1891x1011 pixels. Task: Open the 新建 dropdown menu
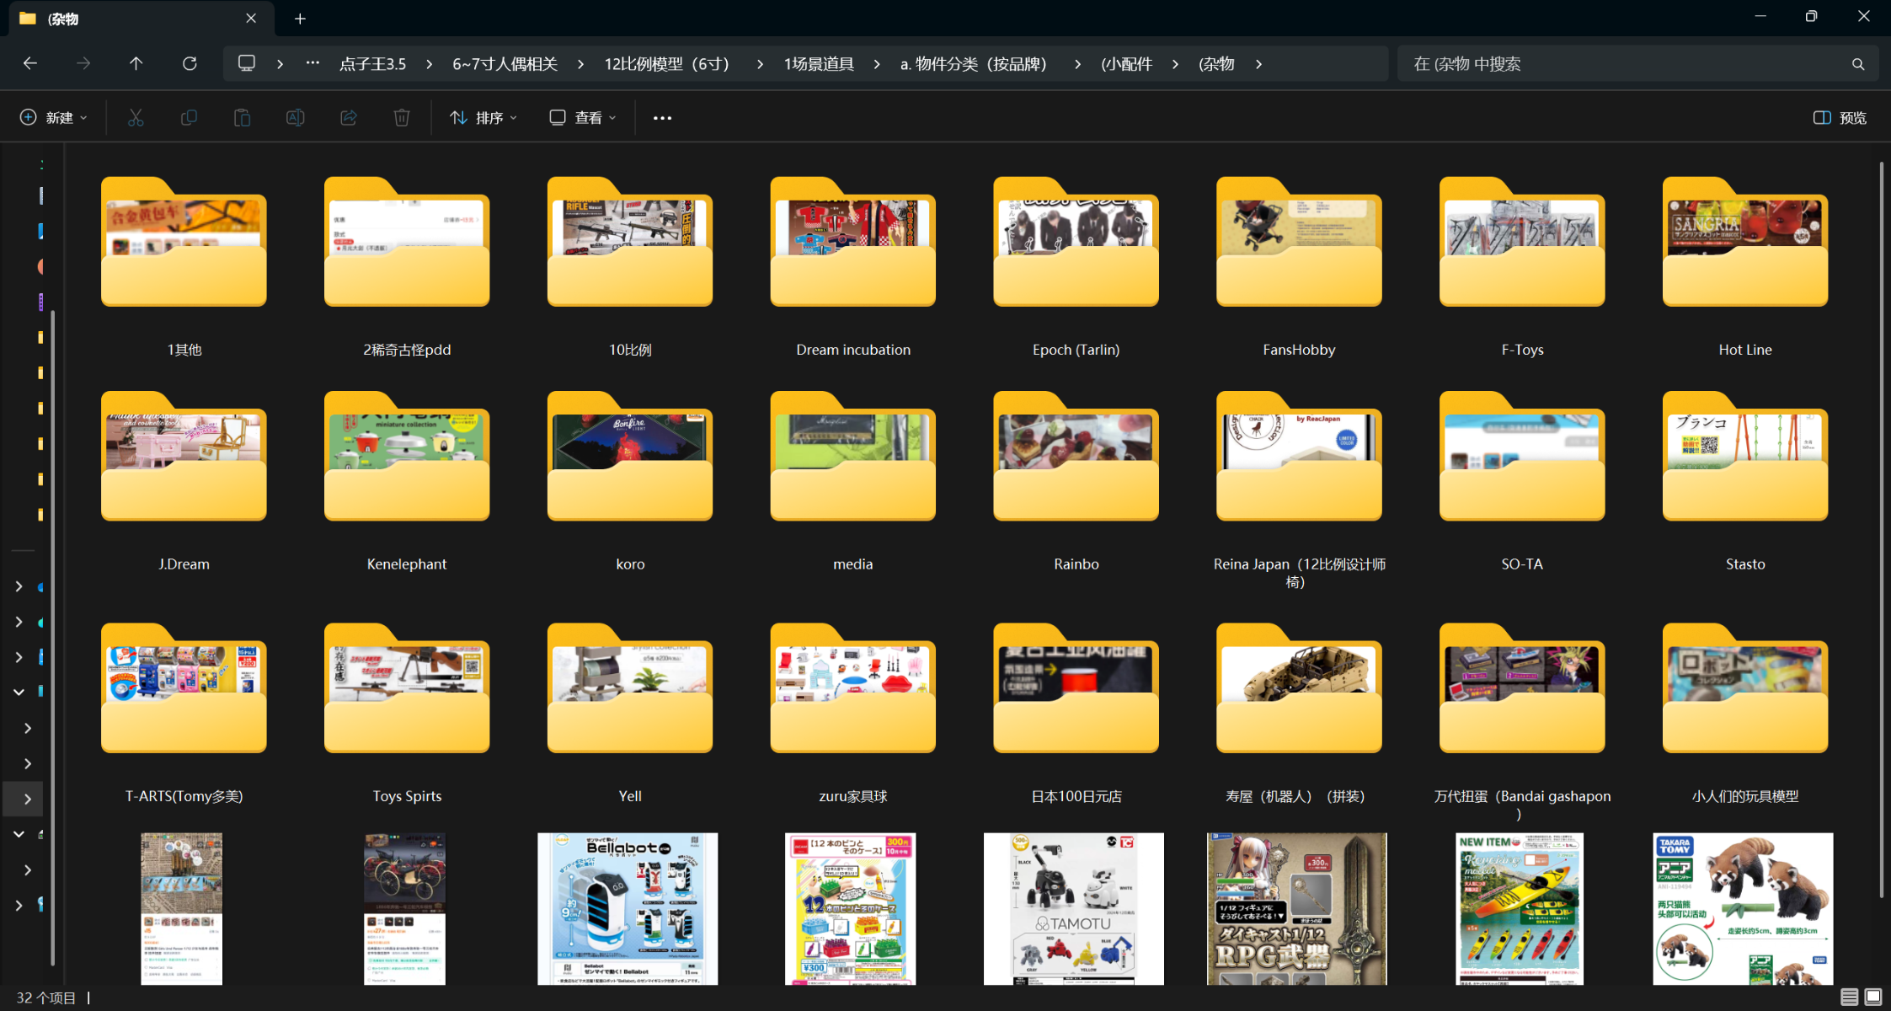point(53,117)
